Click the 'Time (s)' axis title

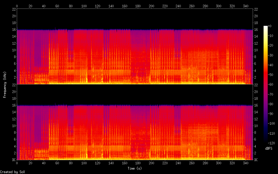tap(135, 168)
